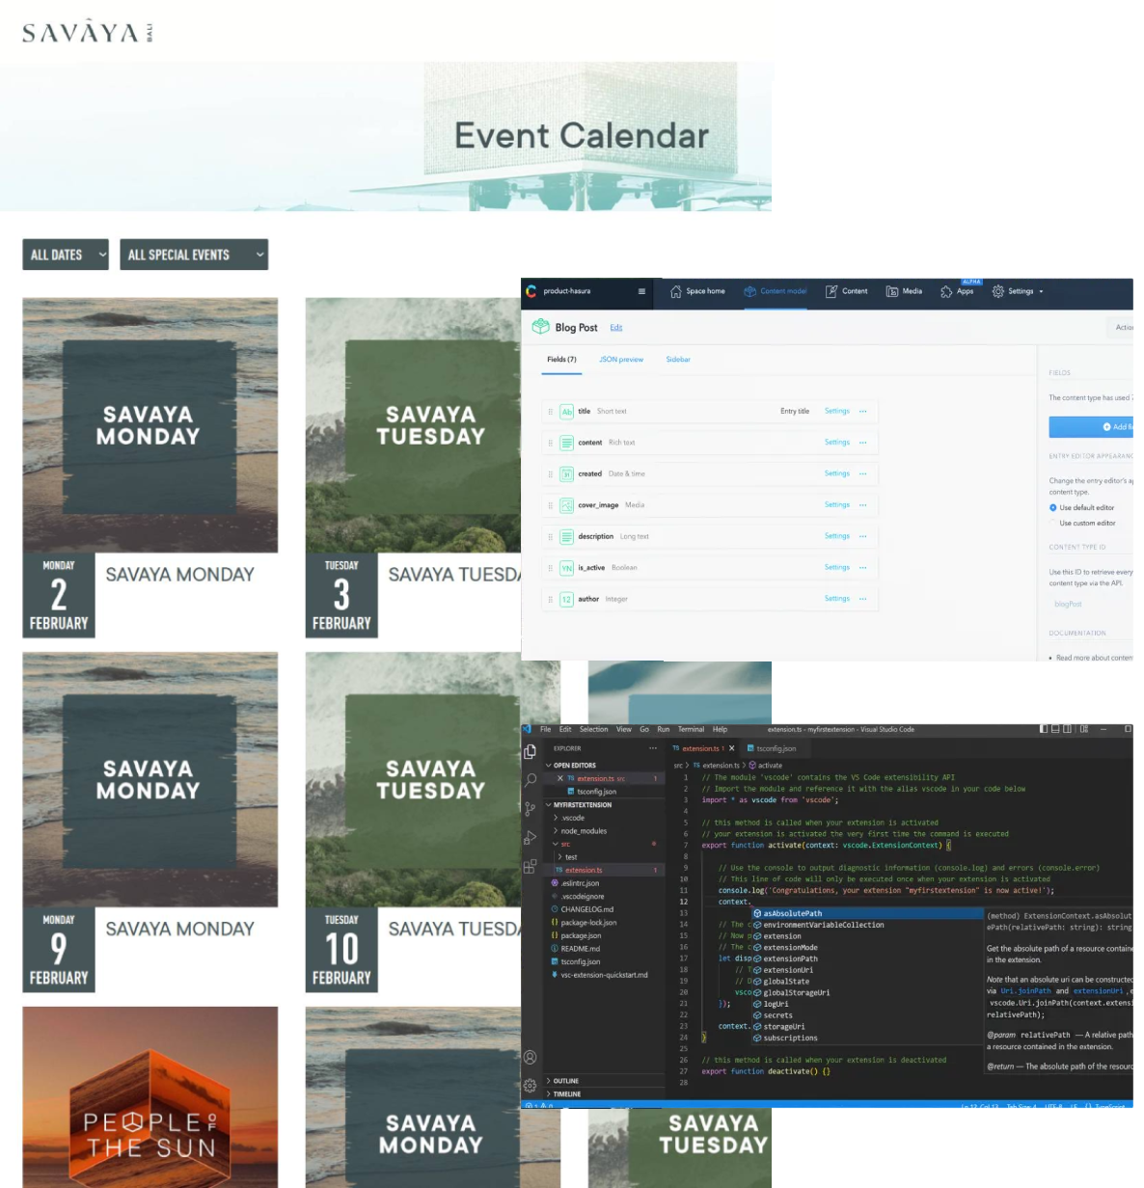The height and width of the screenshot is (1188, 1144).
Task: Open VS Code Selection menu
Action: 593,729
